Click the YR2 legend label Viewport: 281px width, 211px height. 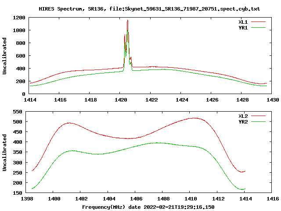[x=243, y=122]
